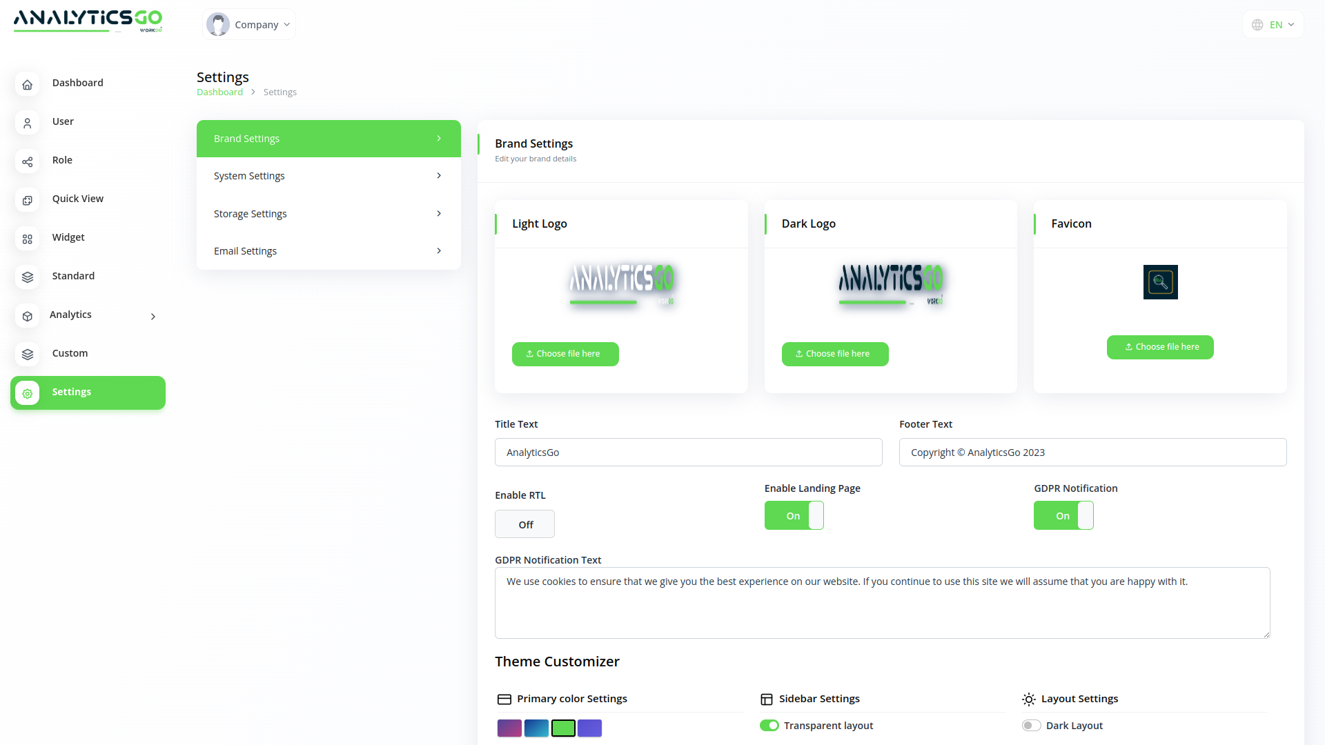
Task: Disable the GDPR Notification toggle
Action: (1063, 516)
